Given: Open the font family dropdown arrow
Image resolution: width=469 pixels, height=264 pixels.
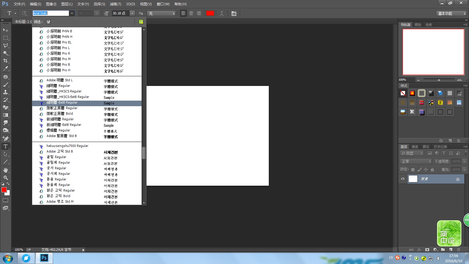Looking at the screenshot, I should click(x=72, y=13).
